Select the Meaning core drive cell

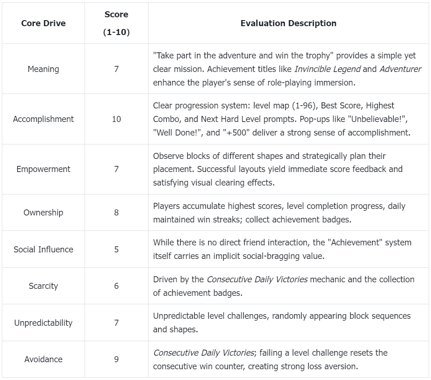coord(43,69)
